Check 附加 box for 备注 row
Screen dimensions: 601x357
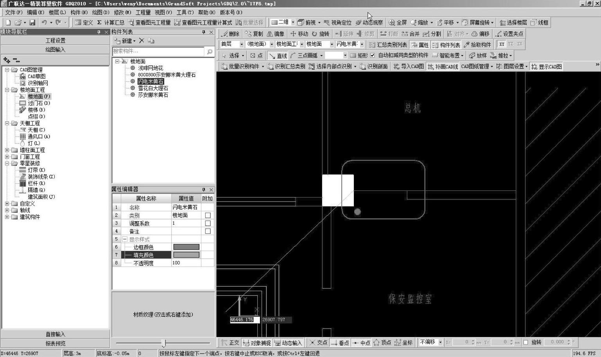coord(208,231)
